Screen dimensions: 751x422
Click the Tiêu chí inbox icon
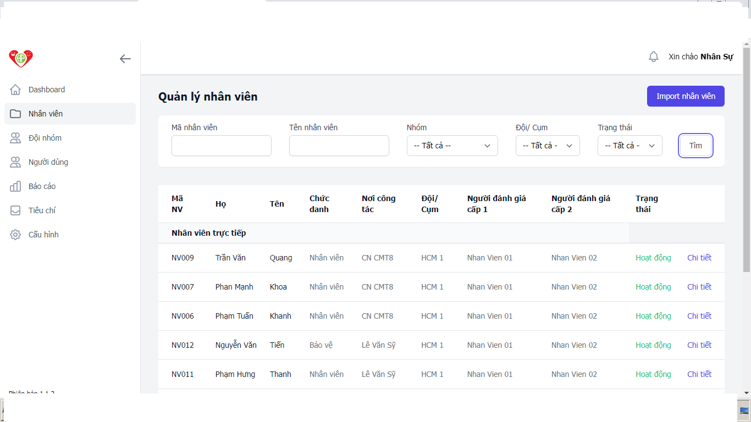[15, 210]
